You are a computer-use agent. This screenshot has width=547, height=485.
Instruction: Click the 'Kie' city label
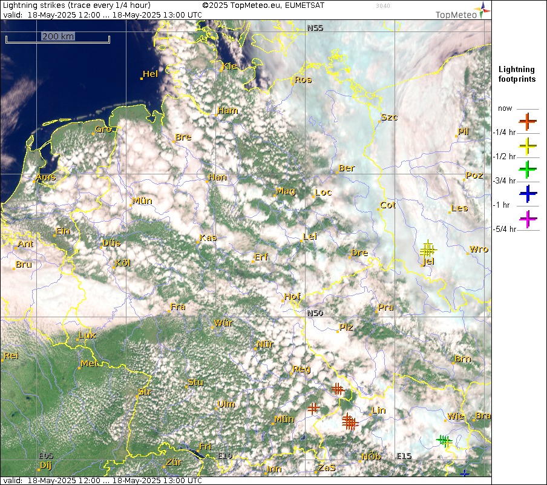(230, 67)
